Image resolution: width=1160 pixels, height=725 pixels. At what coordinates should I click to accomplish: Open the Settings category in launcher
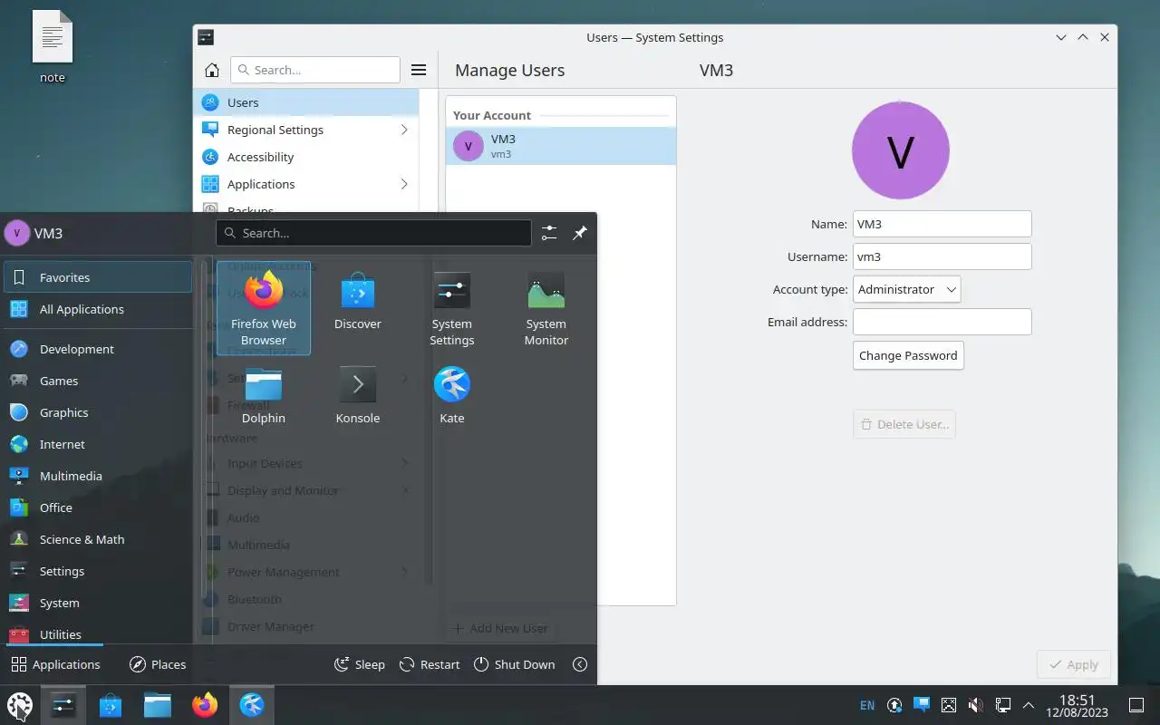coord(97,571)
